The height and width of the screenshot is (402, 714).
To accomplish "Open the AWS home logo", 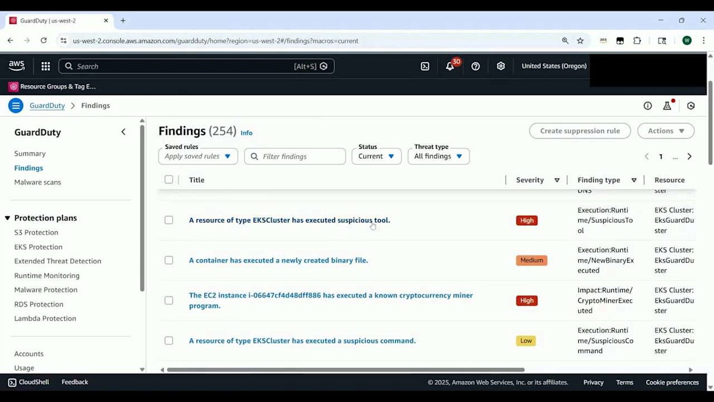I will [x=17, y=66].
